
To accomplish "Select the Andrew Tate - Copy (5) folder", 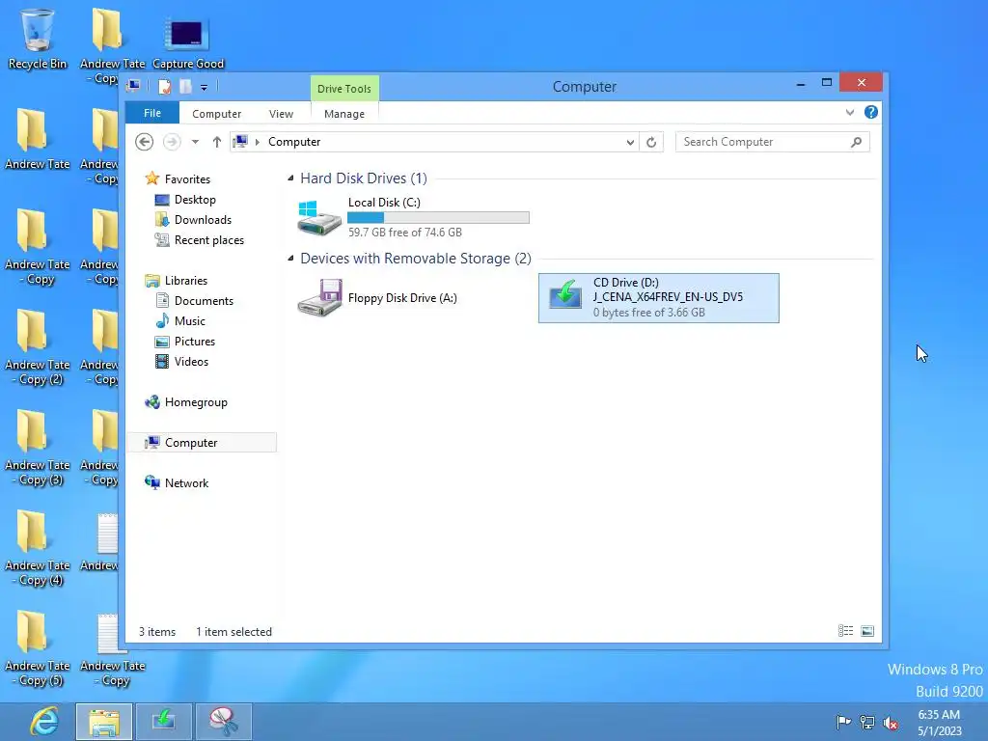I will (x=37, y=647).
